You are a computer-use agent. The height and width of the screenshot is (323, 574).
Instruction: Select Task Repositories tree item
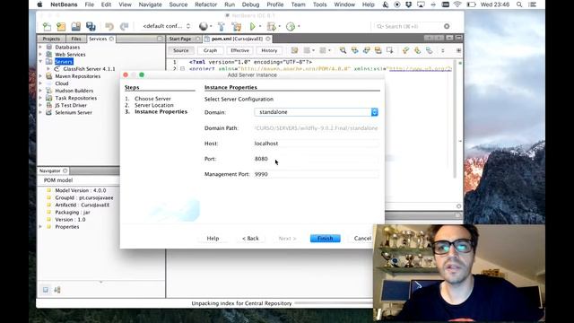pos(75,98)
